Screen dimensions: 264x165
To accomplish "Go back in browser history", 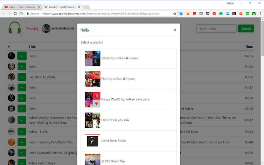I will (4, 14).
